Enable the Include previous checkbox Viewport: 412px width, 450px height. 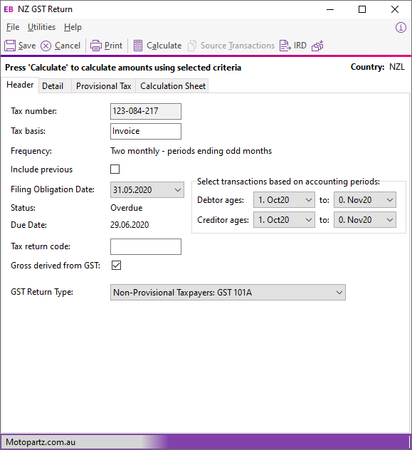point(115,169)
